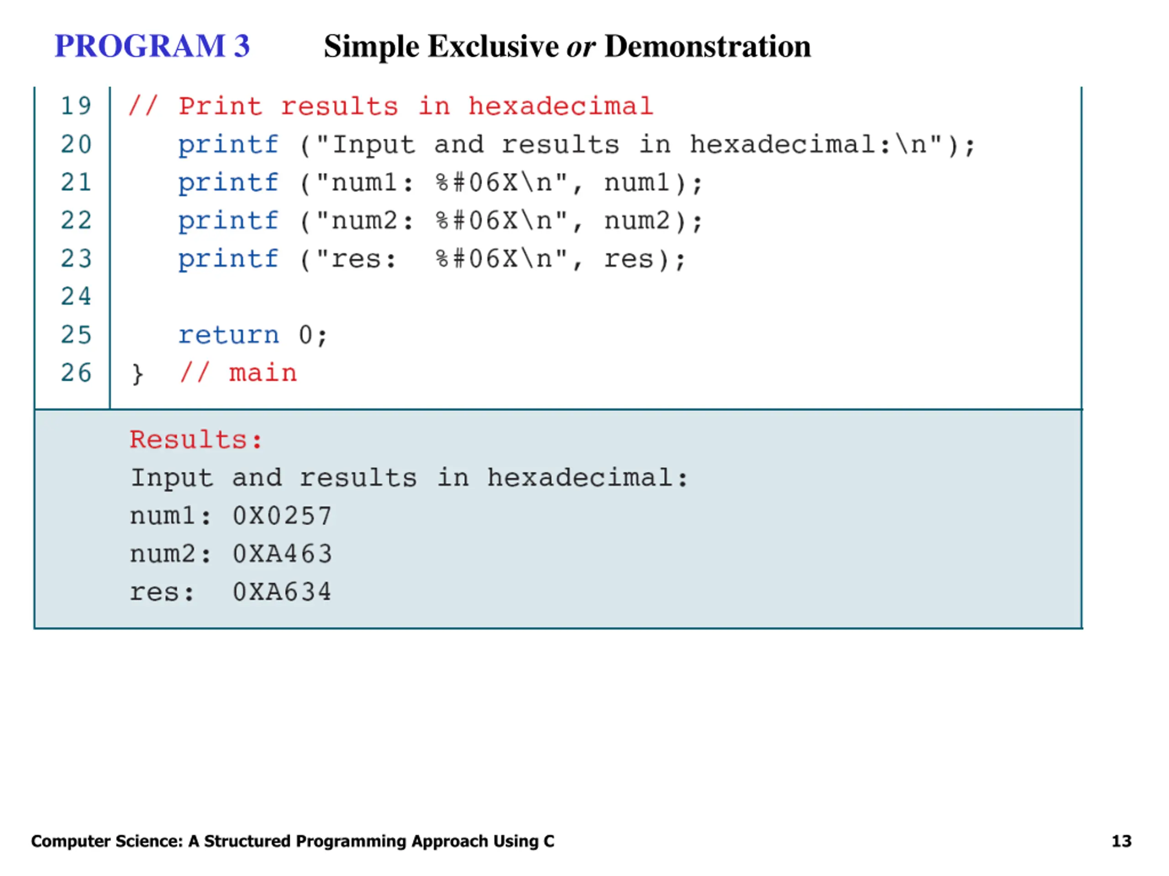
Task: Click the title 'Simple Exclusive or Demonstration'
Action: [567, 46]
